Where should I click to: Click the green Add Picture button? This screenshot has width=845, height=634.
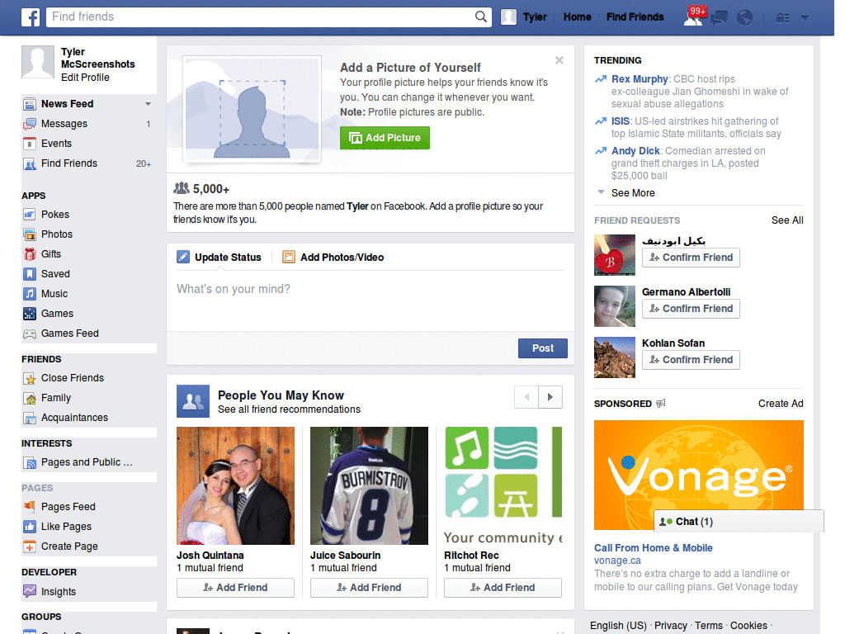tap(385, 138)
